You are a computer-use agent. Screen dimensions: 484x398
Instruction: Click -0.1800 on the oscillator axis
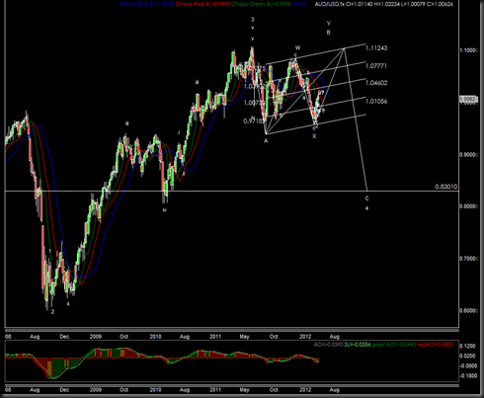pyautogui.click(x=468, y=375)
